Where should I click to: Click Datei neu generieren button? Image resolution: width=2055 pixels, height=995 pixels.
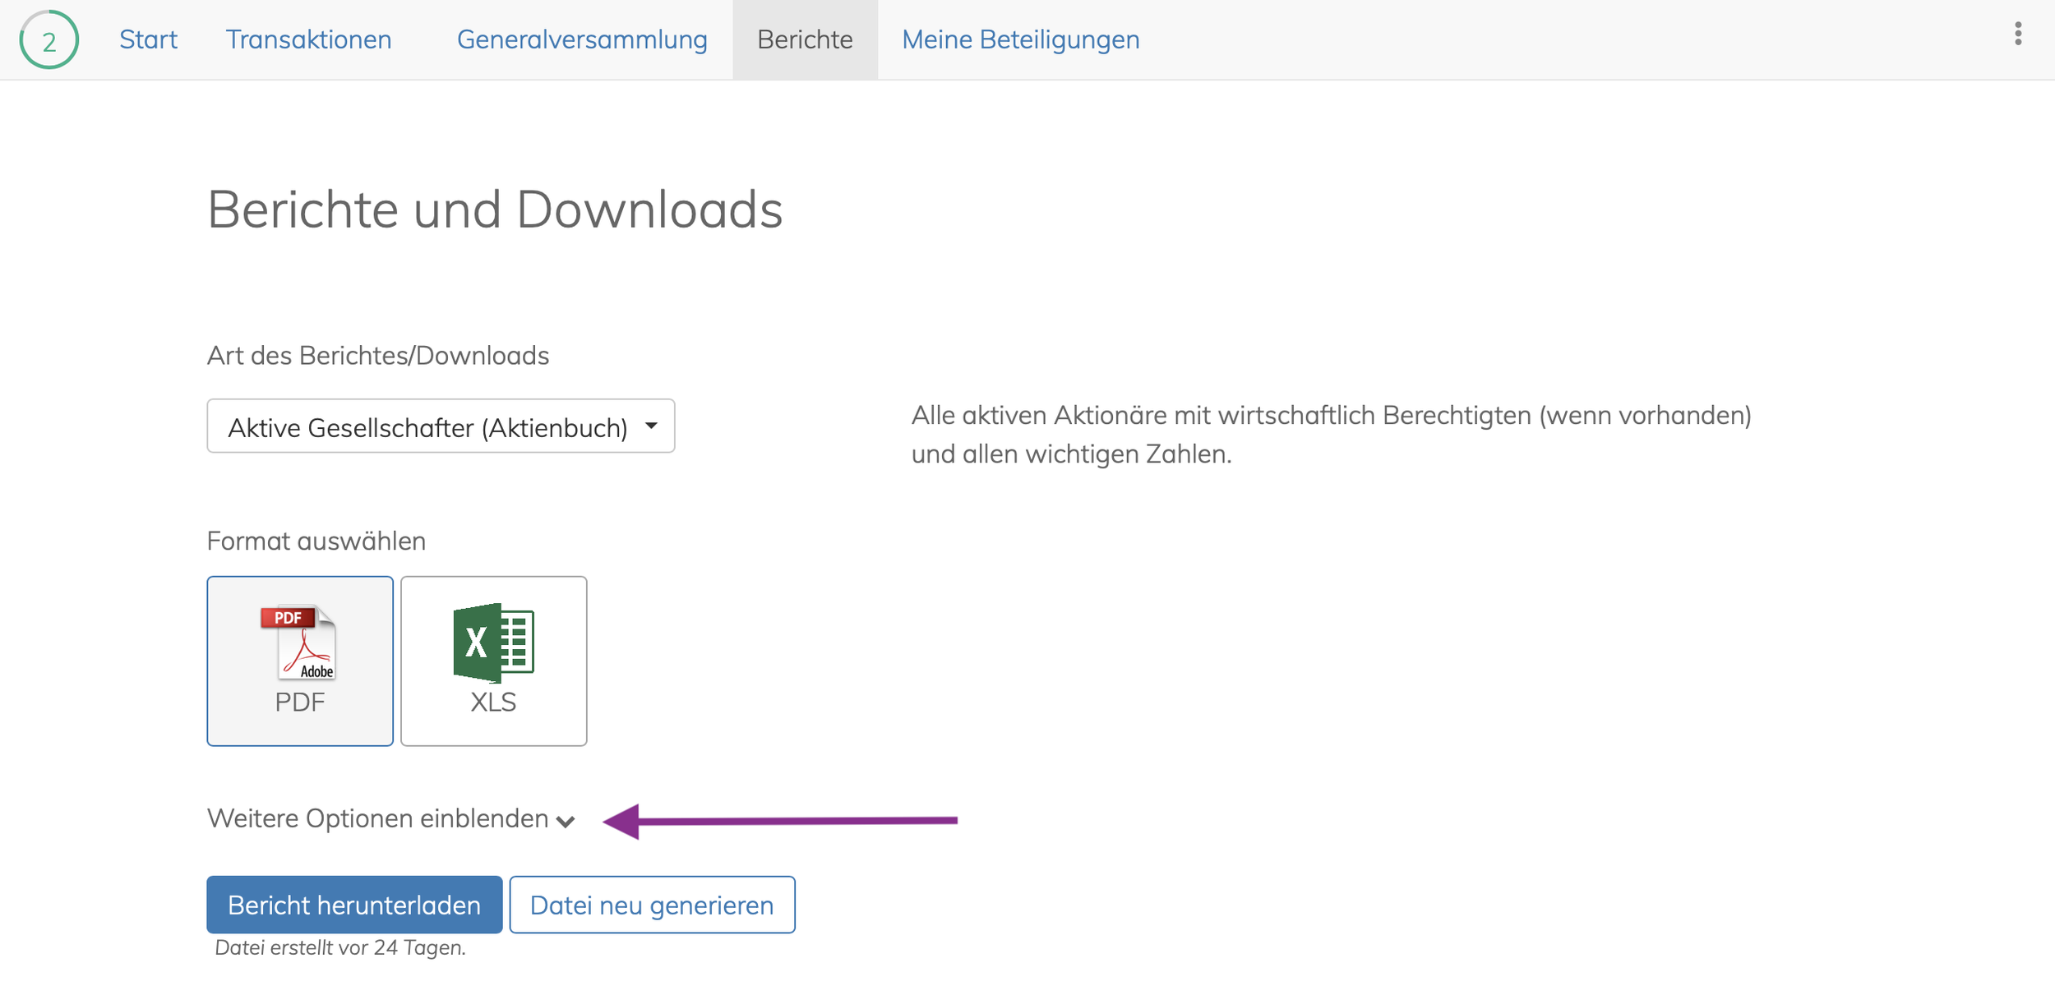[652, 905]
